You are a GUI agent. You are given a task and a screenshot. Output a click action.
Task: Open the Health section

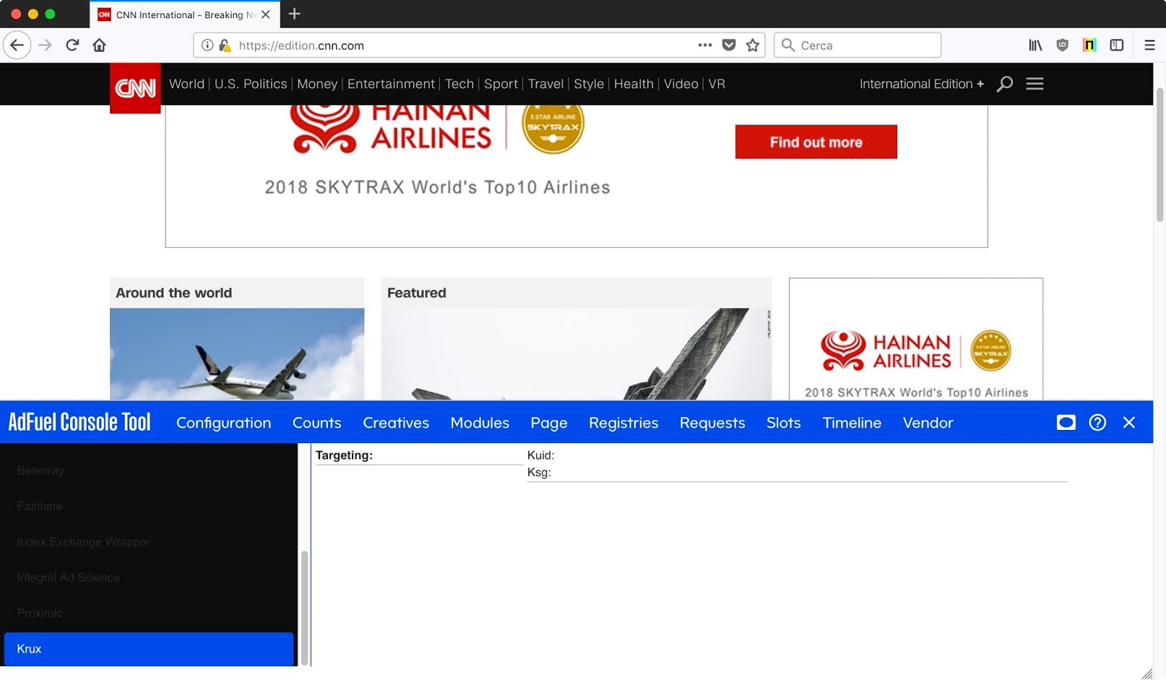pos(633,84)
